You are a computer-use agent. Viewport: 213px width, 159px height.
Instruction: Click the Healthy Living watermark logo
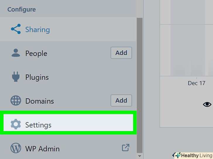193,156
